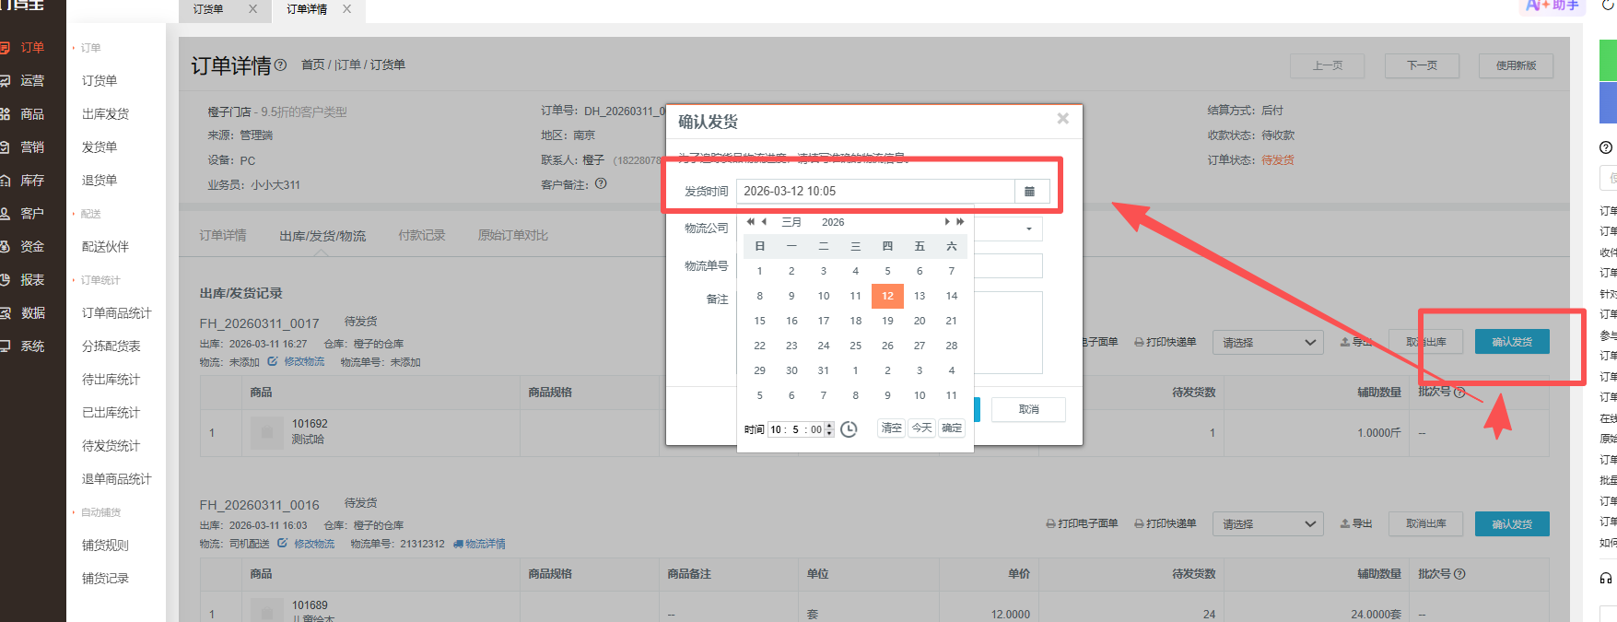
Task: Open 请选择 dropdown for FH_20260311_0017 record
Action: click(x=1268, y=342)
